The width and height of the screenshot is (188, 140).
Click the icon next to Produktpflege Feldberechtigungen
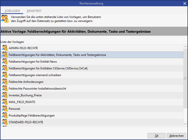click(5, 115)
